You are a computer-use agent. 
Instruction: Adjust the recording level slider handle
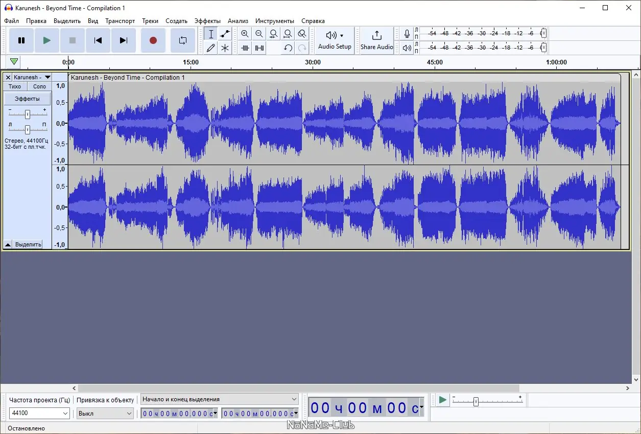click(x=543, y=34)
